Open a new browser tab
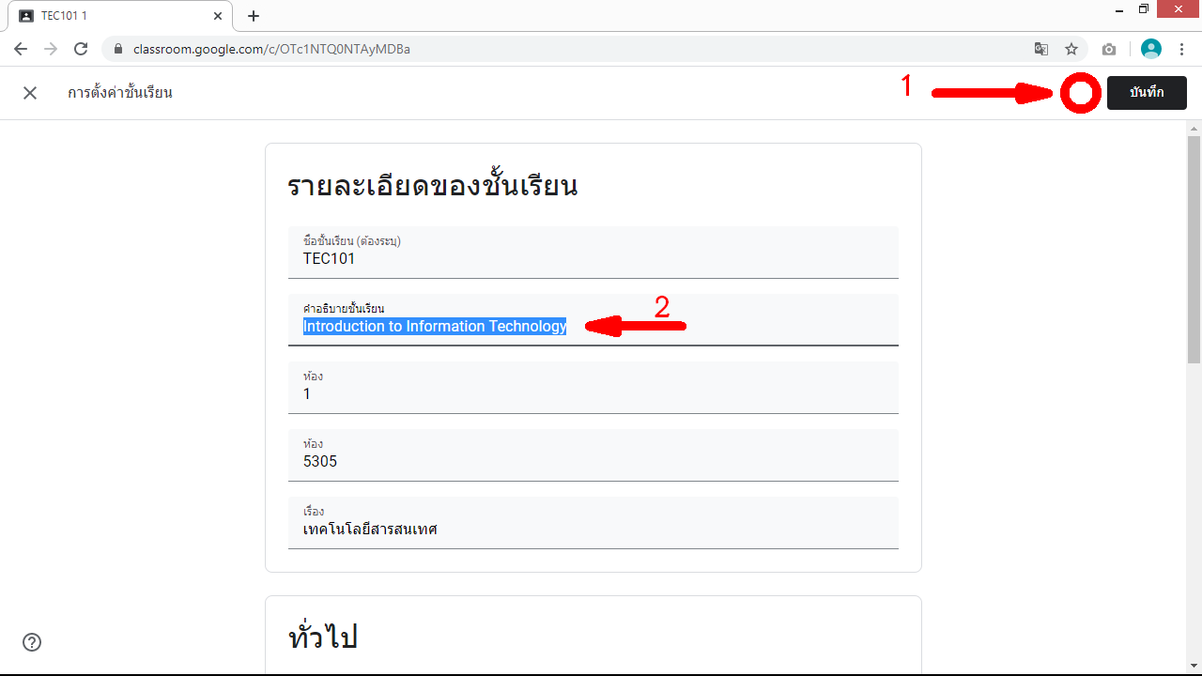Image resolution: width=1202 pixels, height=676 pixels. click(254, 16)
